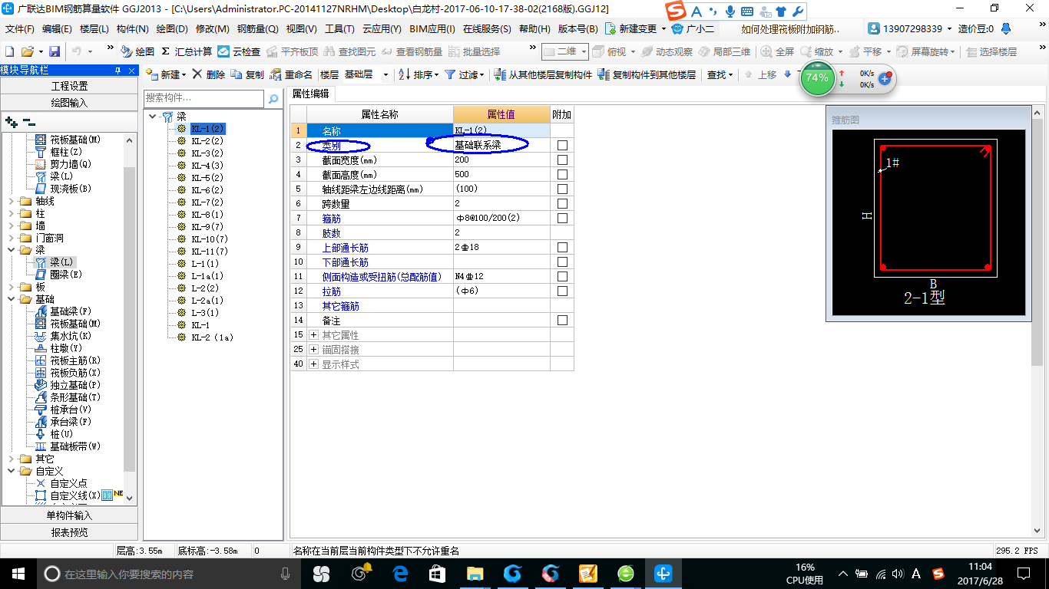Click the taskbar search box
1049x589 pixels.
[x=169, y=574]
